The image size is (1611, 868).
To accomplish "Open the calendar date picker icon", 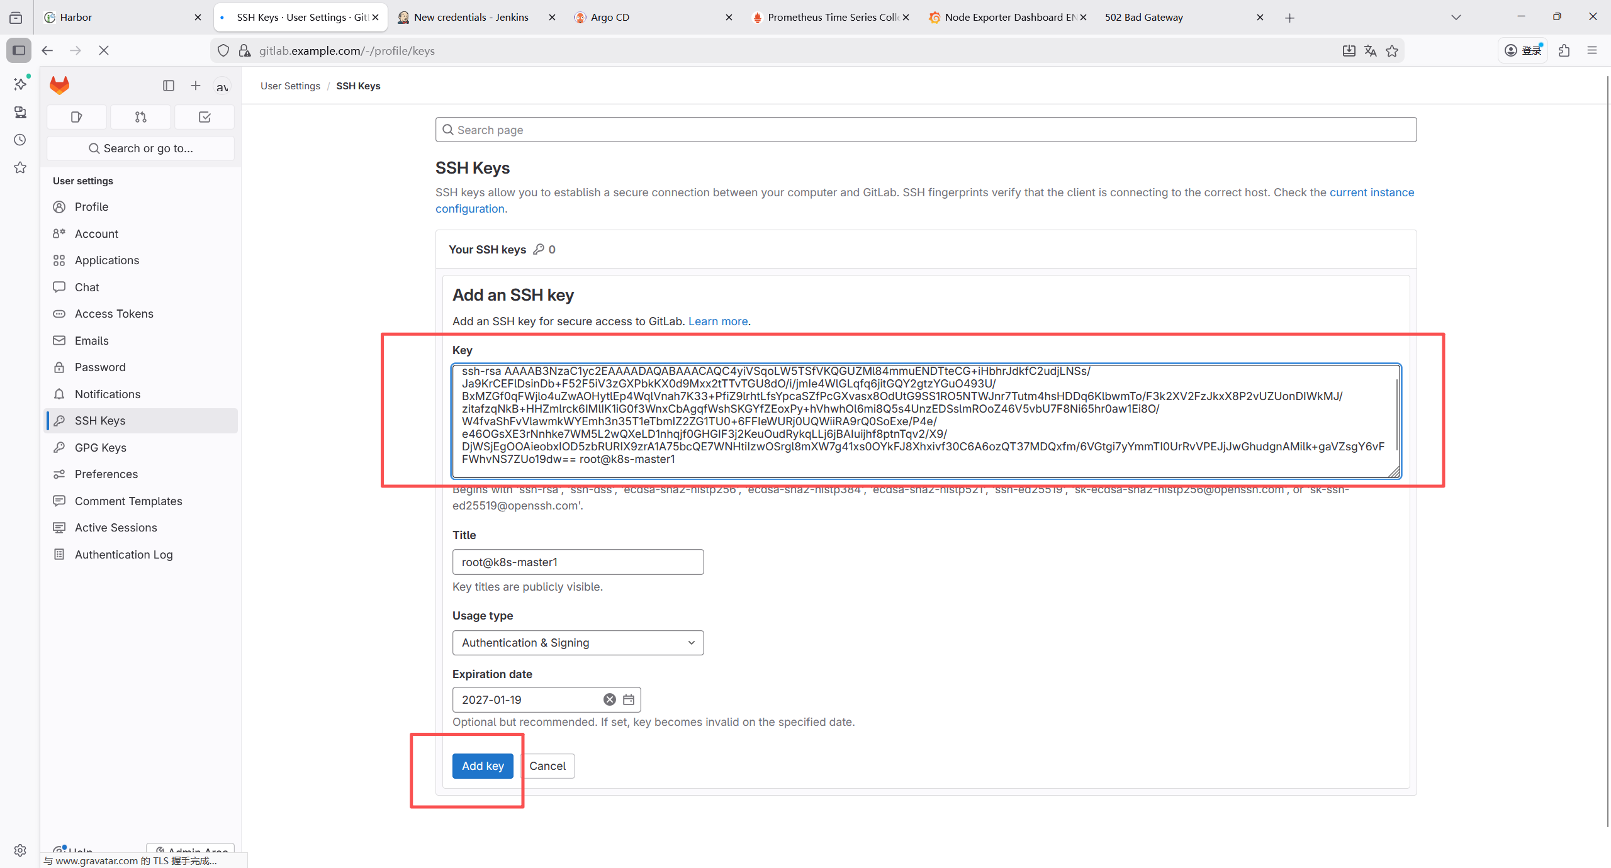I will click(629, 699).
